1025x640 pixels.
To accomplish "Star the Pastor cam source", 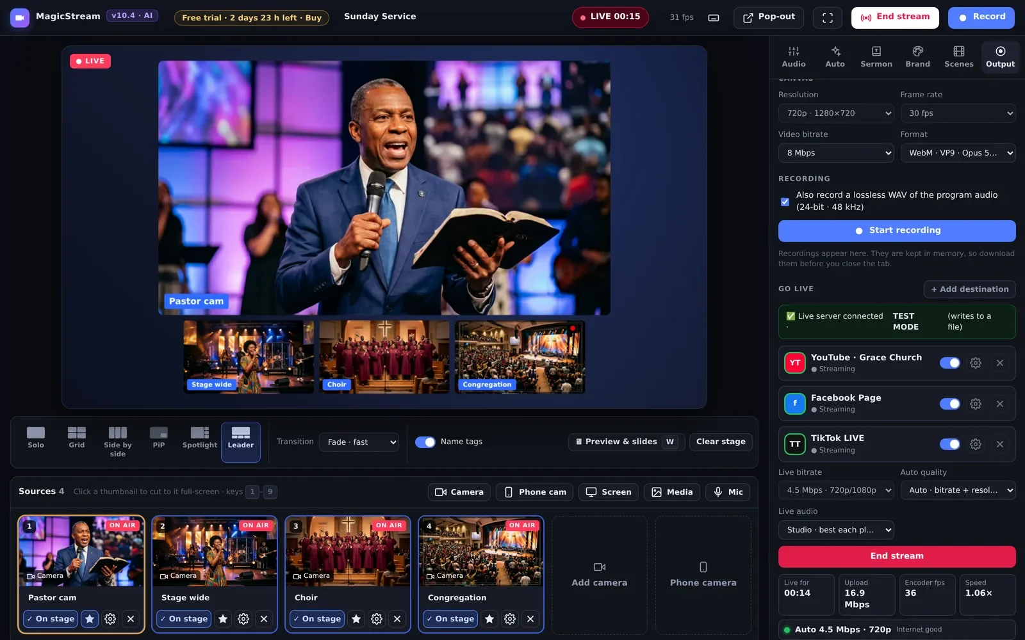I will tap(90, 619).
